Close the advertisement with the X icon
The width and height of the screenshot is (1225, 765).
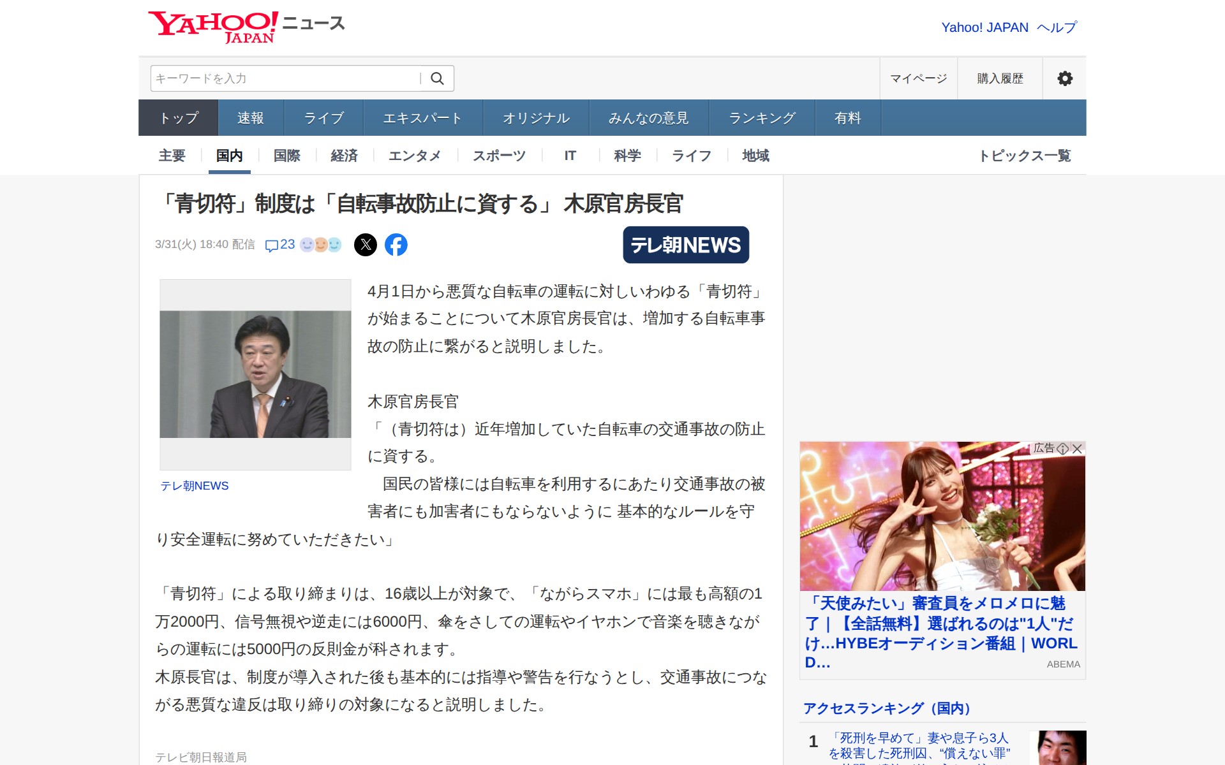tap(1078, 449)
